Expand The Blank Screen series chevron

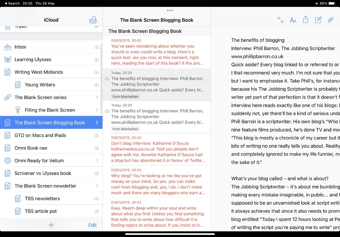tap(97, 97)
